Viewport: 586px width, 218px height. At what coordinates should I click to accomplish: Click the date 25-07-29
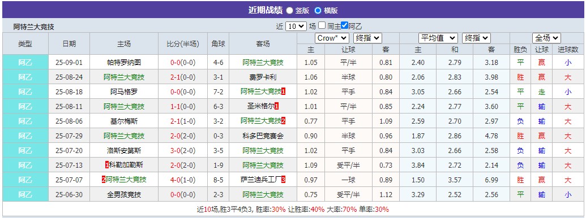[69, 136]
